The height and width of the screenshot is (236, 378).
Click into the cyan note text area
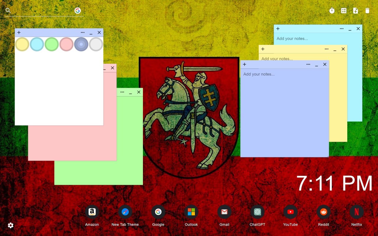tap(318, 39)
